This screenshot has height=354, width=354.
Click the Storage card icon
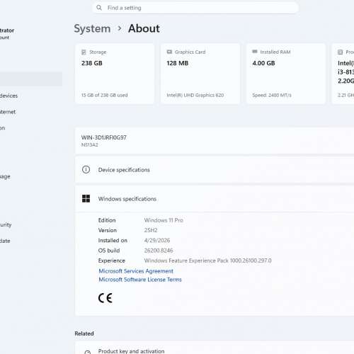(x=84, y=52)
